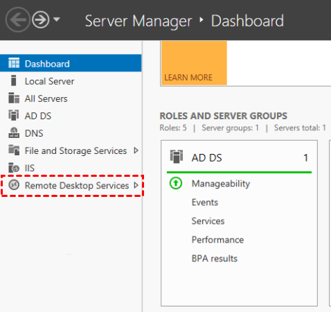331x312 pixels.
Task: Open Events in AD DS tile
Action: (x=205, y=202)
